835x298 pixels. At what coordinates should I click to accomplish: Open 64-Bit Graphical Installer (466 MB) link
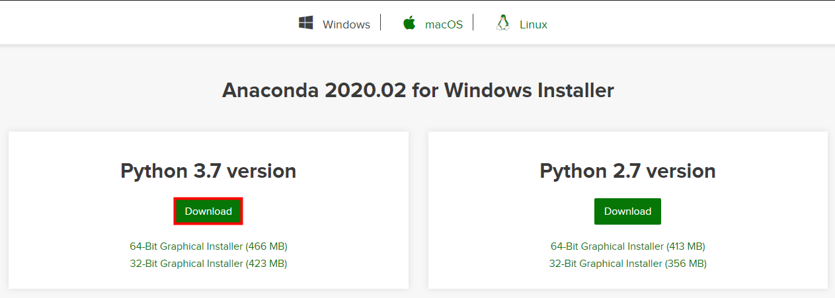click(x=208, y=246)
